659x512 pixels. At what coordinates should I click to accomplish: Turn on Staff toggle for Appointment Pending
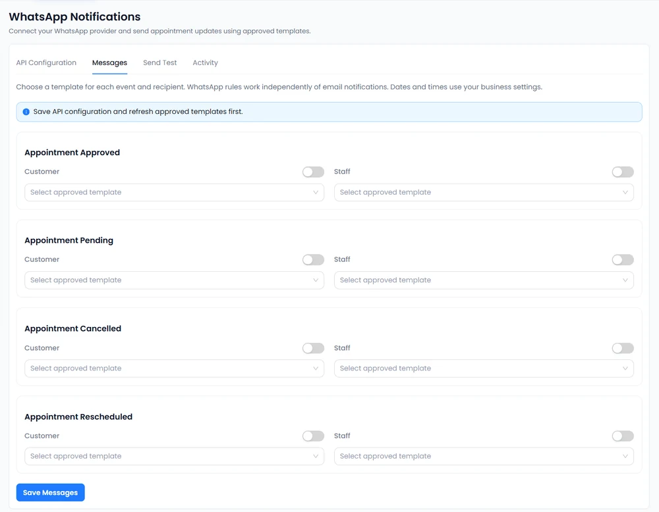click(623, 260)
